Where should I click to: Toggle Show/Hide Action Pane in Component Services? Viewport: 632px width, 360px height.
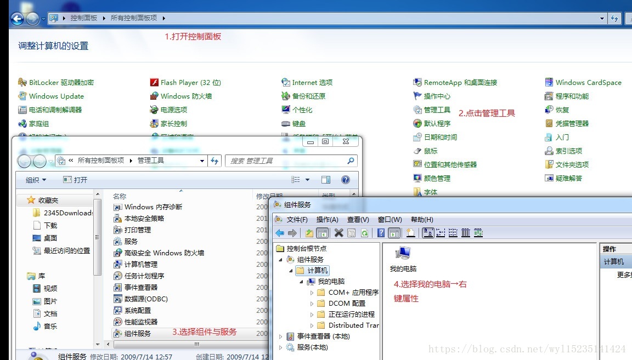click(x=394, y=233)
